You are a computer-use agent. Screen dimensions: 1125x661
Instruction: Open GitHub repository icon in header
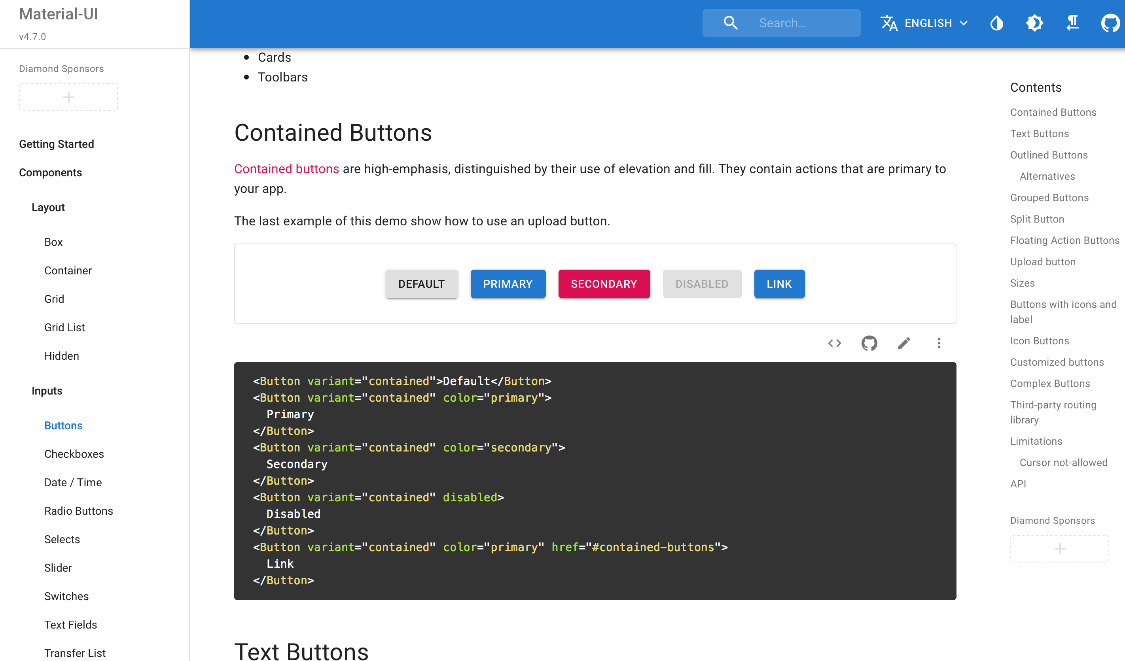(x=1110, y=23)
